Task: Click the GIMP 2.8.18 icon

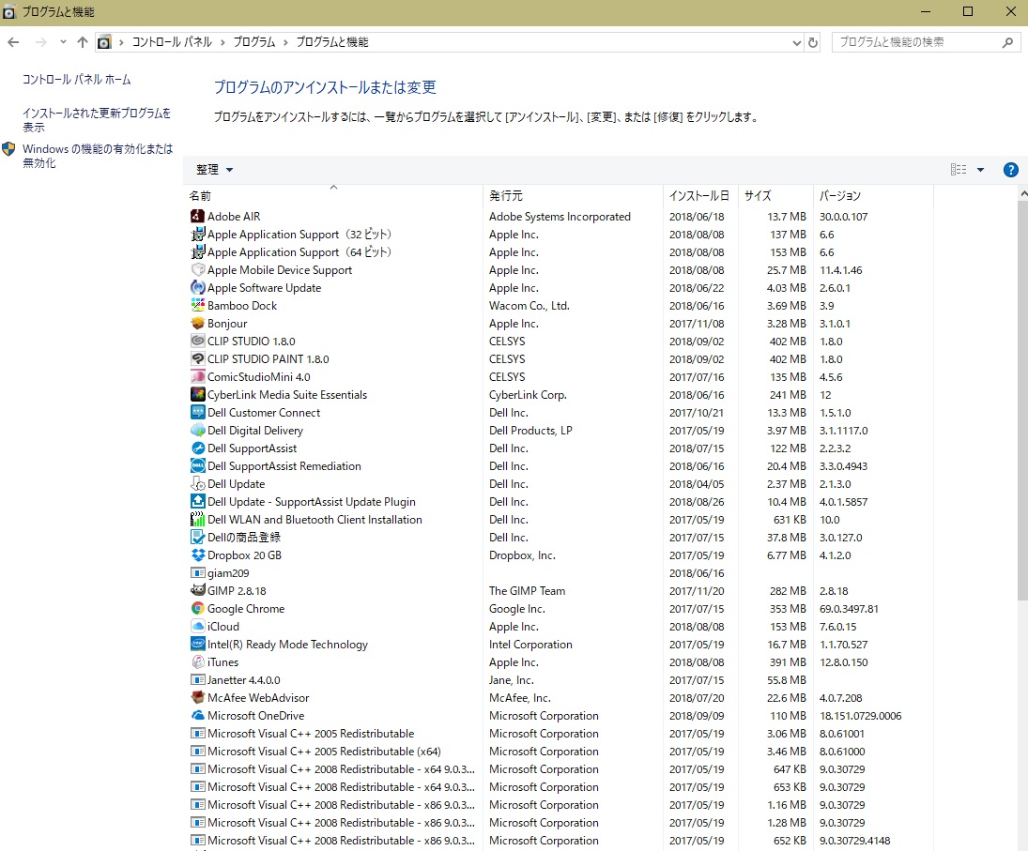Action: (x=197, y=591)
